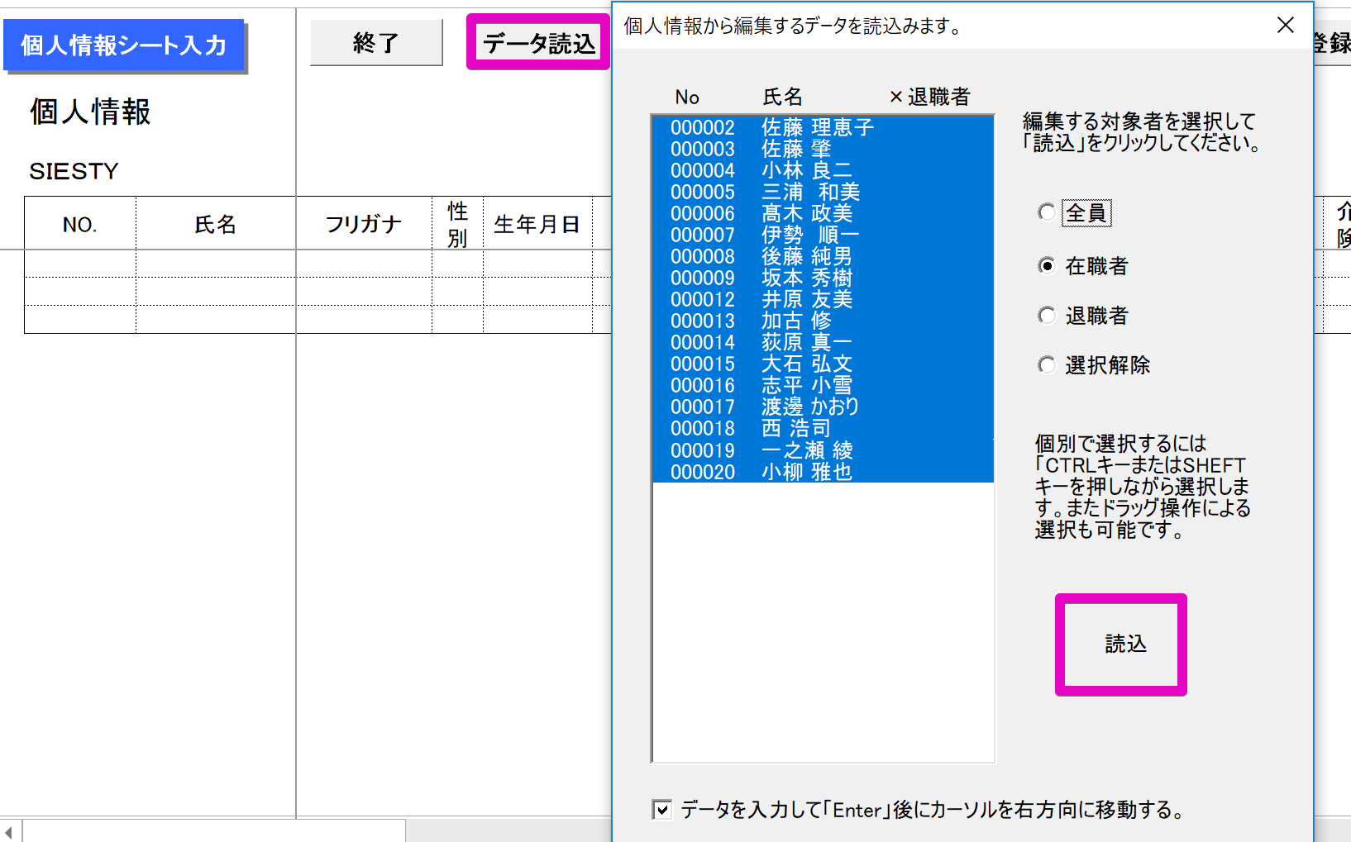Click the first empty cell under NO.
Image resolution: width=1351 pixels, height=842 pixels.
coord(80,264)
